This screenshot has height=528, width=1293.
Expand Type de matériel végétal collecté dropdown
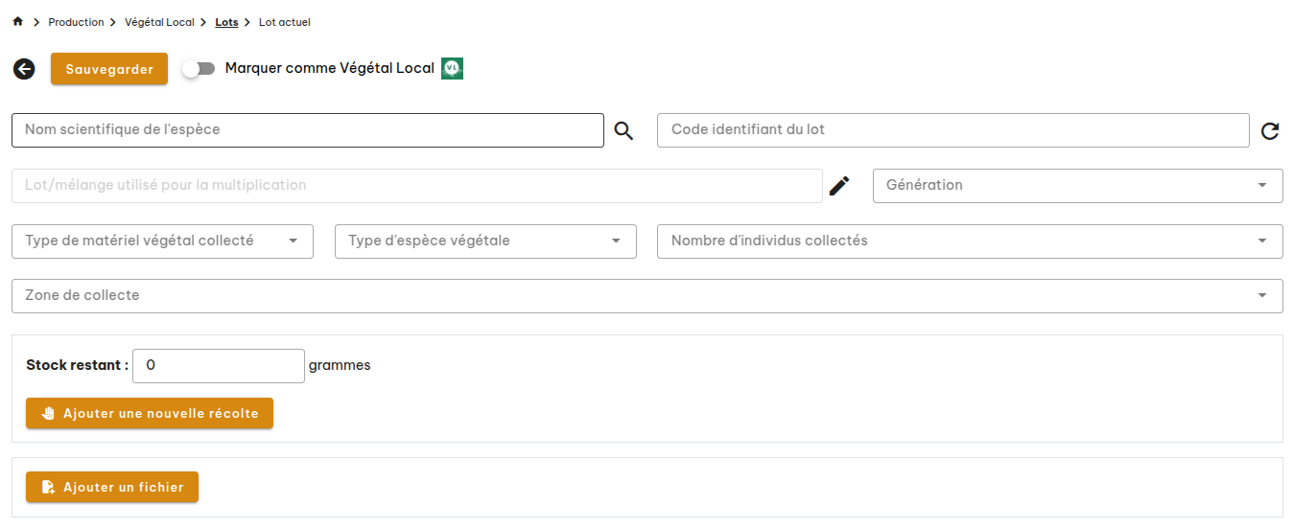pos(162,241)
